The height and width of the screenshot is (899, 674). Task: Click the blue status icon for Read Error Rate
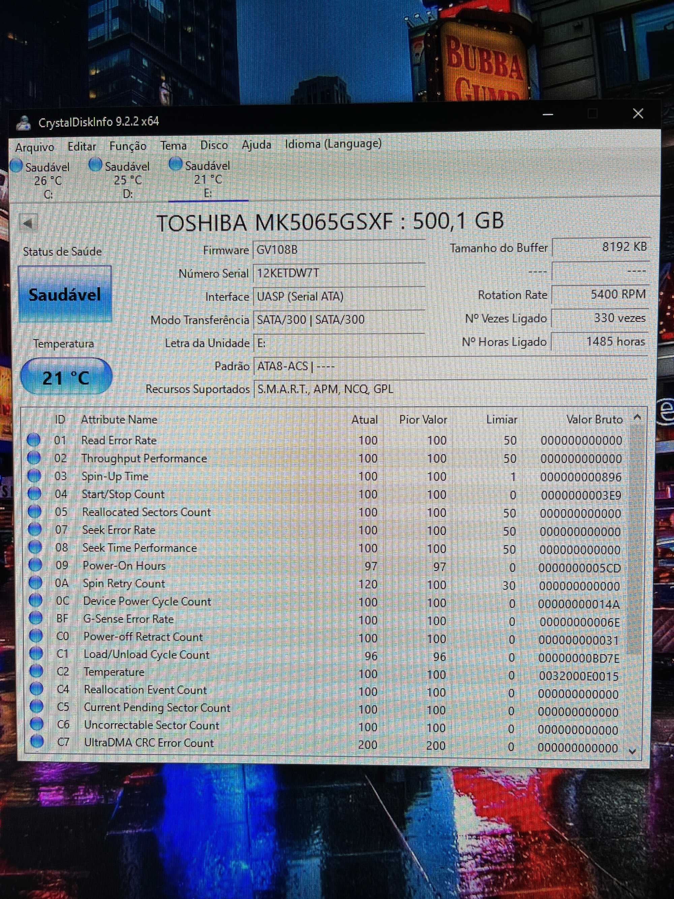coord(34,440)
